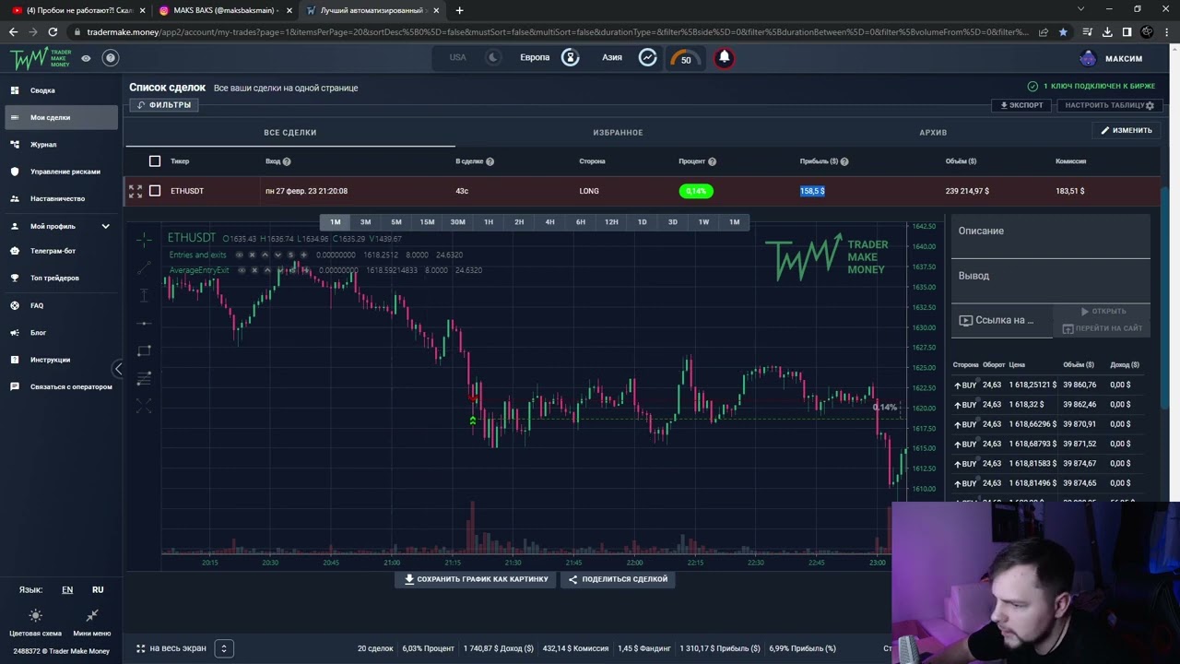1180x664 pixels.
Task: Click the Ссылка на video link field
Action: pyautogui.click(x=1002, y=321)
